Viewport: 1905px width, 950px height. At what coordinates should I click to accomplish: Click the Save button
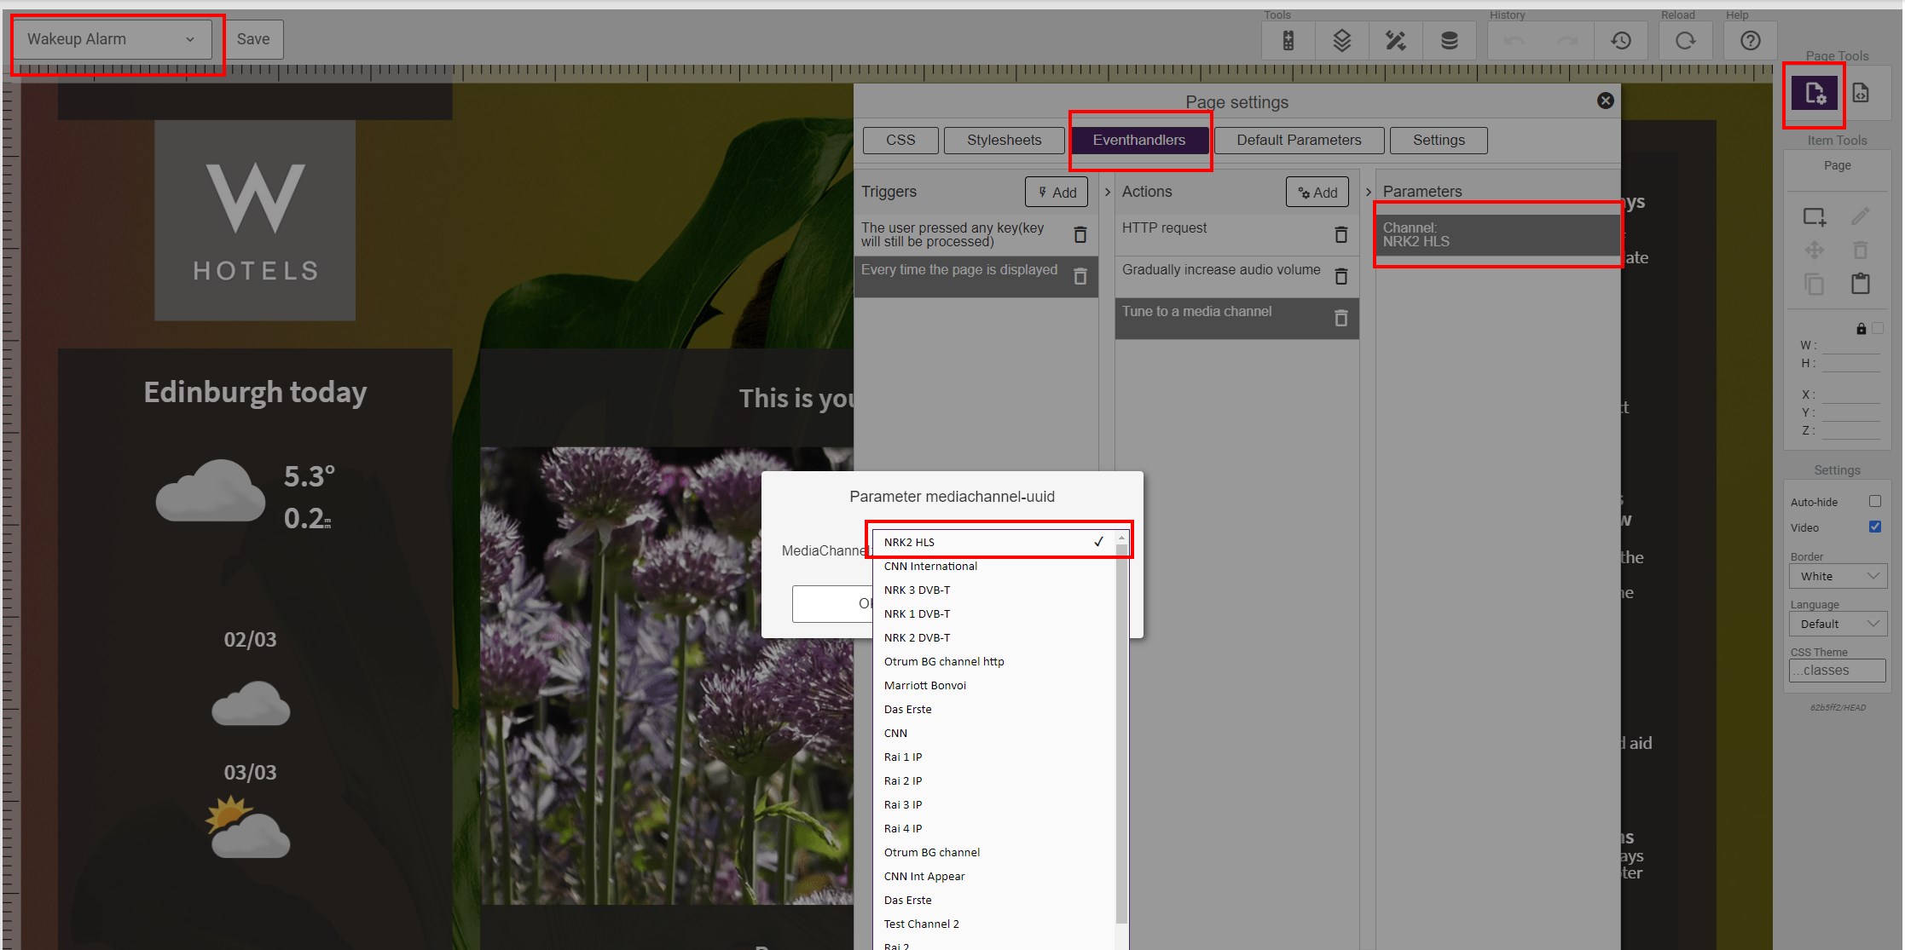pos(255,39)
